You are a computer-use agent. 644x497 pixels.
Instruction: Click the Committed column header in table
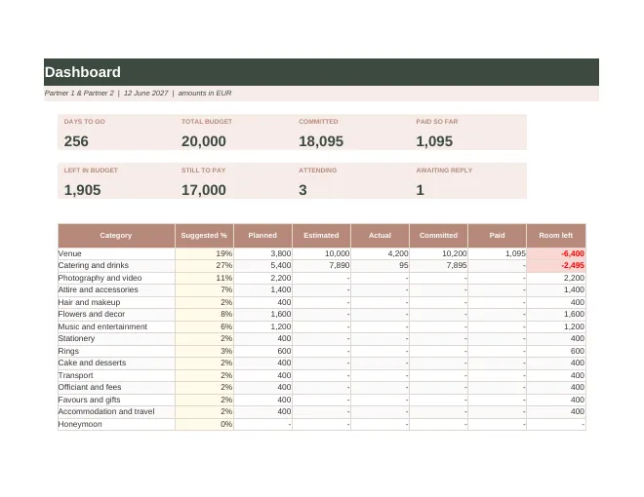click(x=438, y=236)
